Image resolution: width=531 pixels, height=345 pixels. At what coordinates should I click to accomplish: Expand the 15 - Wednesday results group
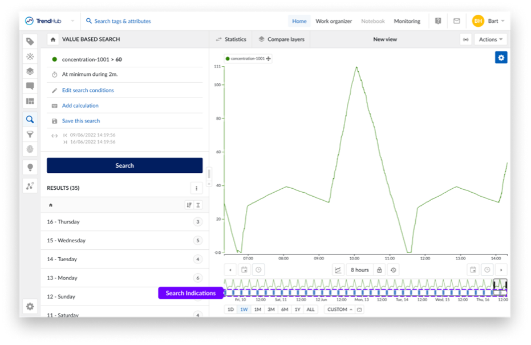(124, 241)
